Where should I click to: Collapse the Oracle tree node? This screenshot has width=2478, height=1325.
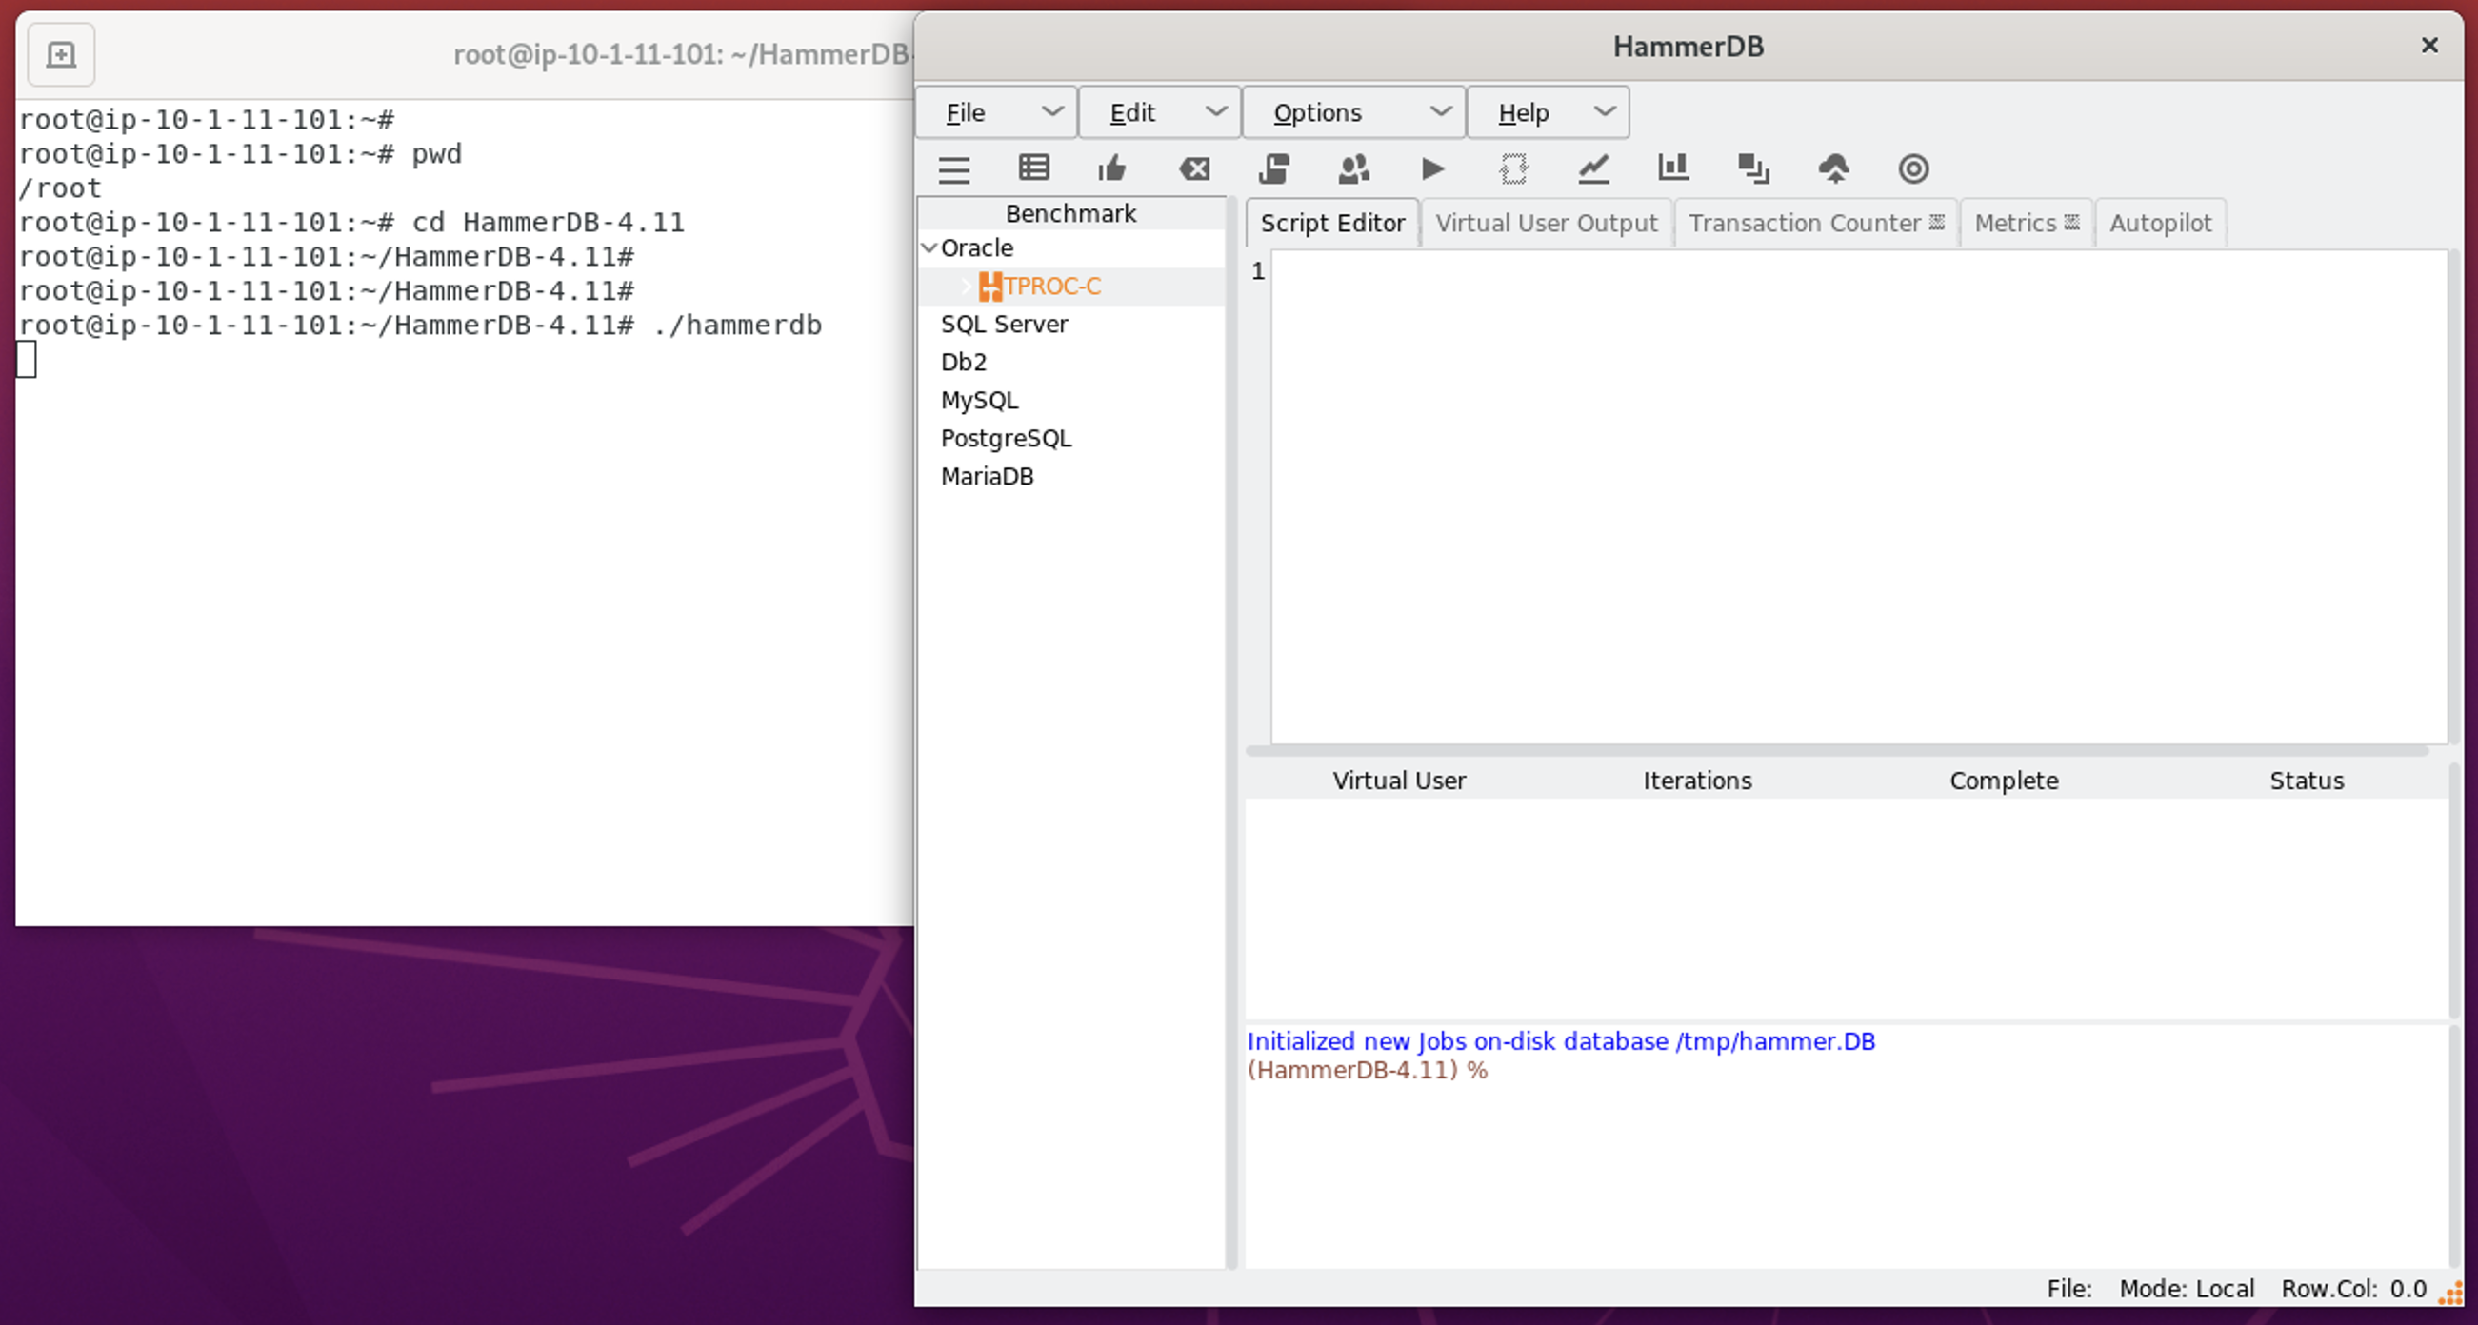929,248
